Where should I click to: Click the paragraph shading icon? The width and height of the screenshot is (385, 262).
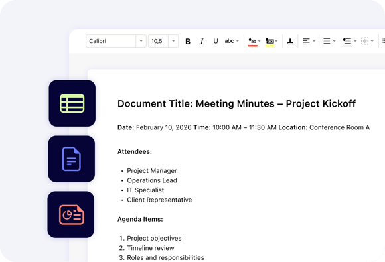tap(347, 42)
